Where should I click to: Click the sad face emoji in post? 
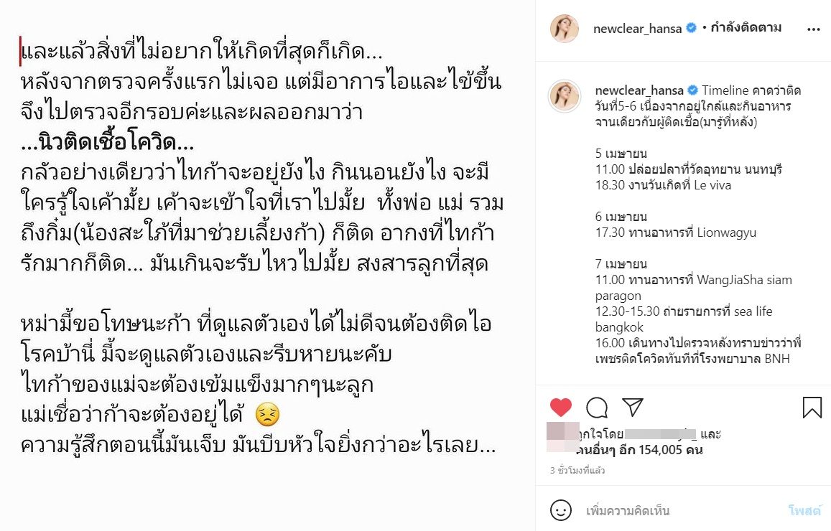(x=267, y=415)
